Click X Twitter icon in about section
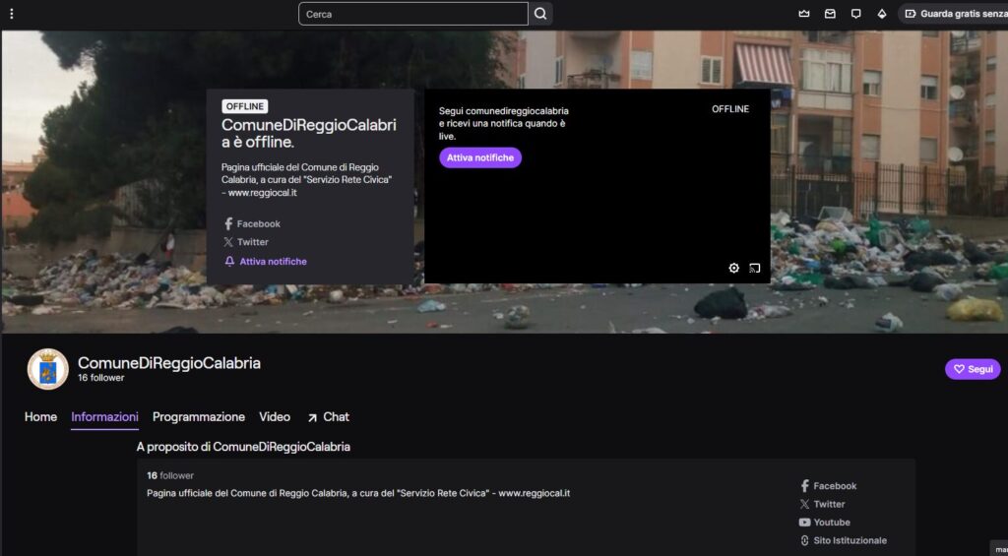Viewport: 1008px width, 556px height. 804,504
